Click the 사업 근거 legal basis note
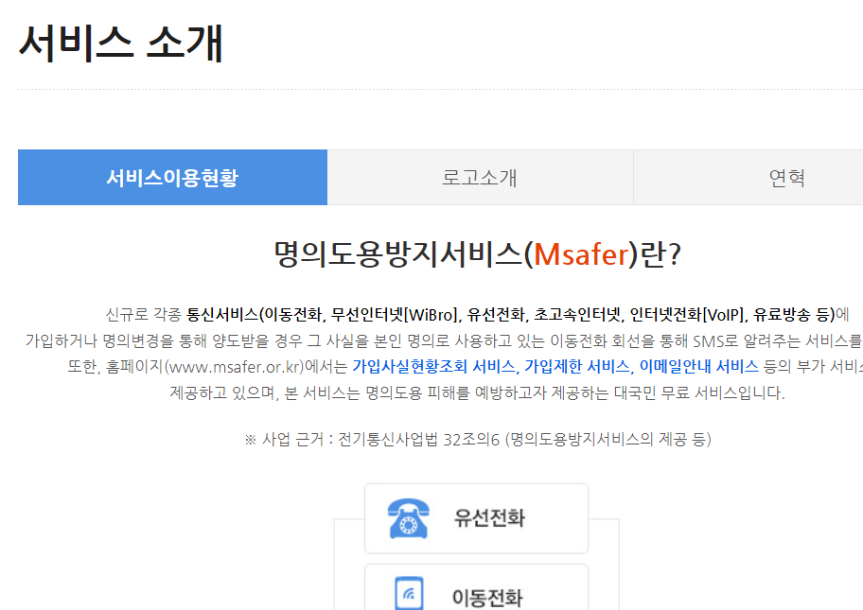Image resolution: width=863 pixels, height=610 pixels. coord(478,440)
